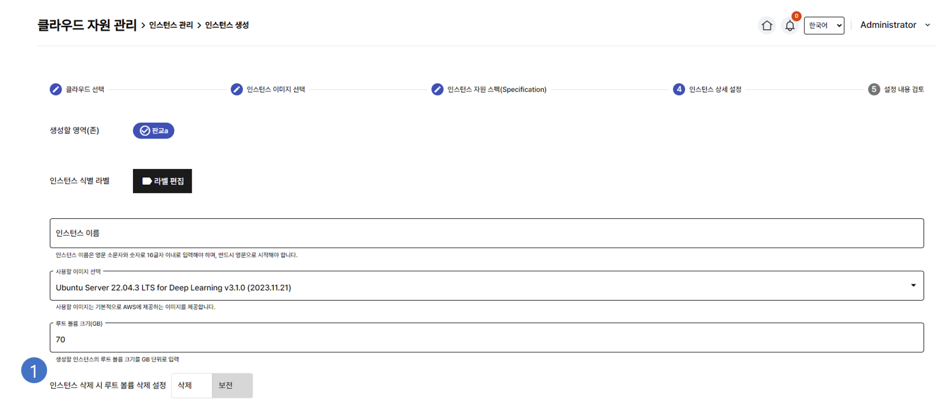Go to 인스턴스 관리 breadcrumb
Viewport: 937px width, 405px height.
click(x=171, y=25)
